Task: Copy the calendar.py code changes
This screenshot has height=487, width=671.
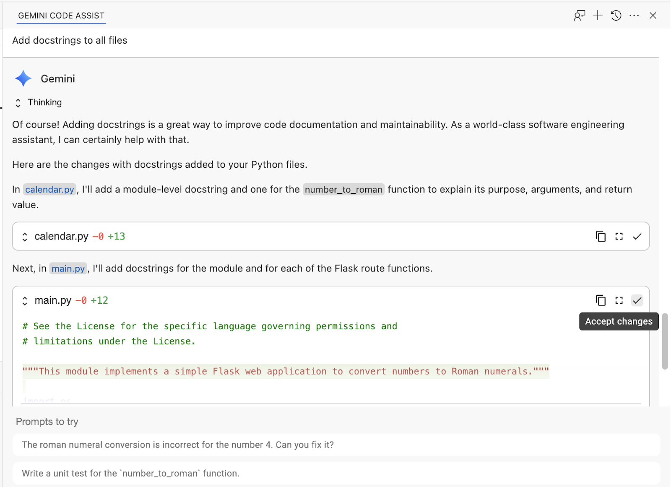Action: tap(601, 237)
